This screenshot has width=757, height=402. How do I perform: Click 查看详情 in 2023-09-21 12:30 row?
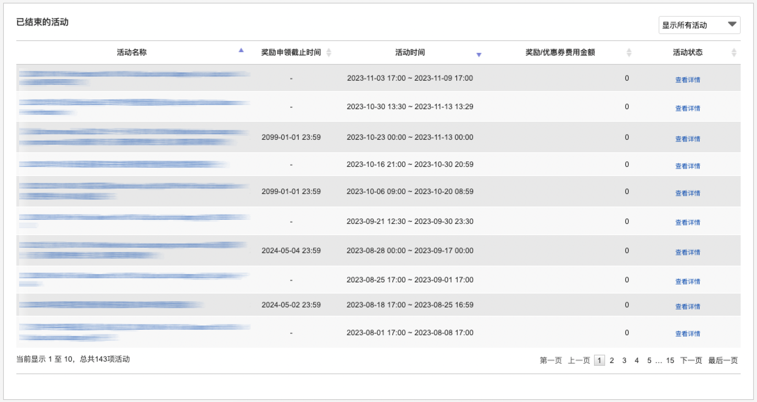coord(687,222)
